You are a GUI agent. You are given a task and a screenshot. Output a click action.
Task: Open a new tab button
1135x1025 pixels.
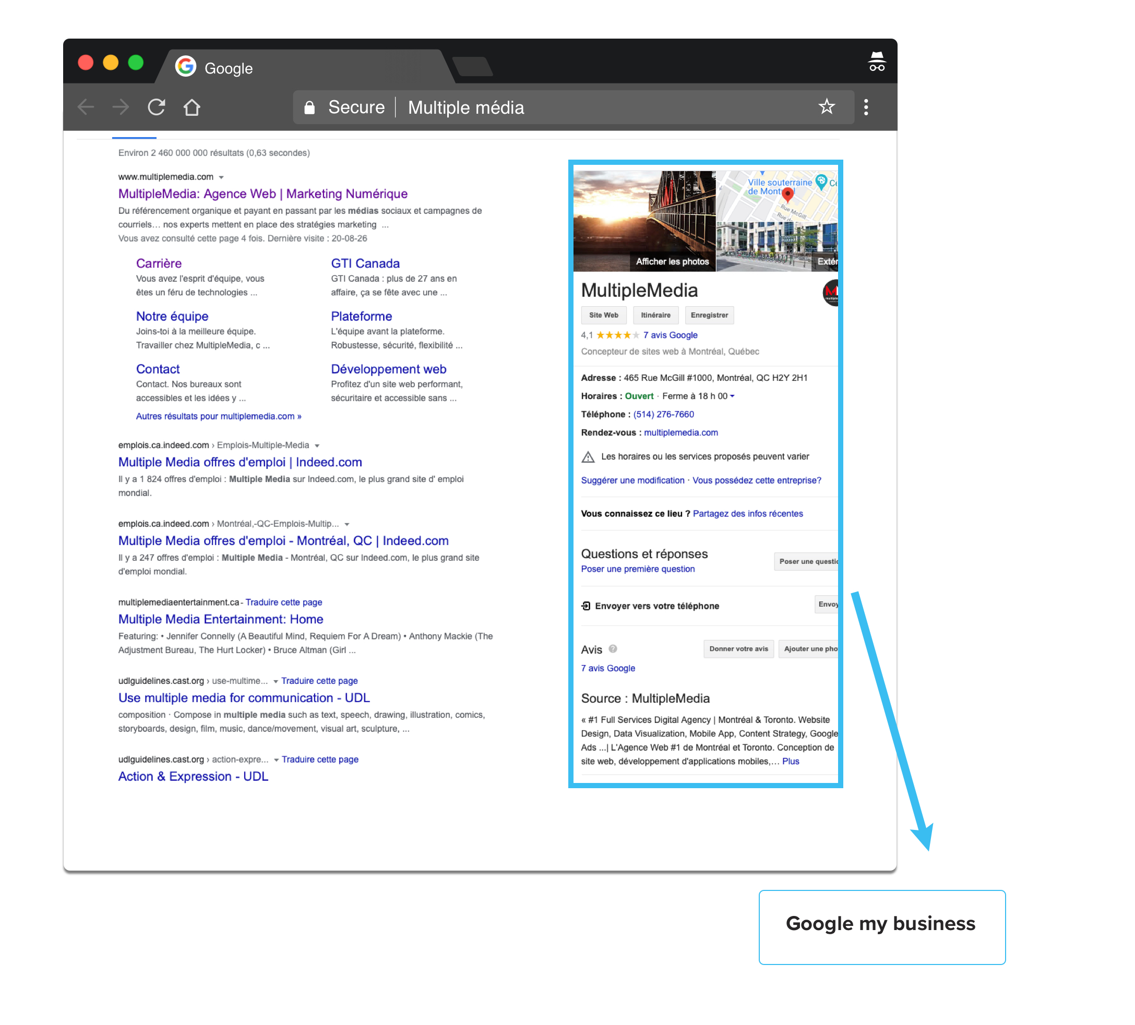pos(473,66)
